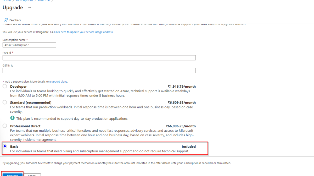Click the recommended-for-production note under Standard
314x176 pixels.
tap(72, 119)
